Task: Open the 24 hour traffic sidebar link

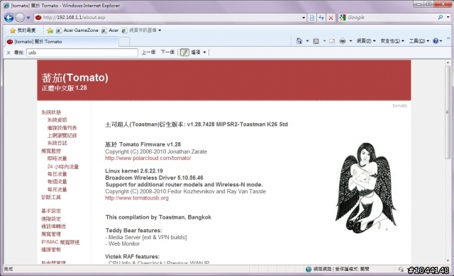Action: (x=63, y=166)
